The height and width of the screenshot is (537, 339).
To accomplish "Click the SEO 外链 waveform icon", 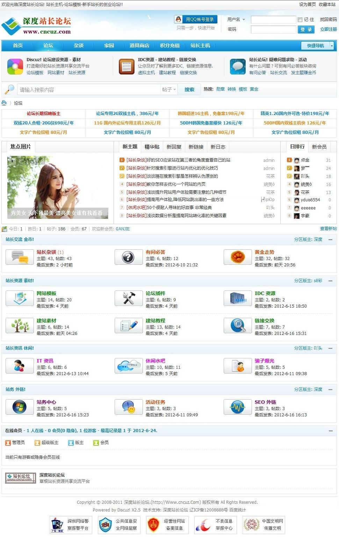I will click(x=237, y=407).
